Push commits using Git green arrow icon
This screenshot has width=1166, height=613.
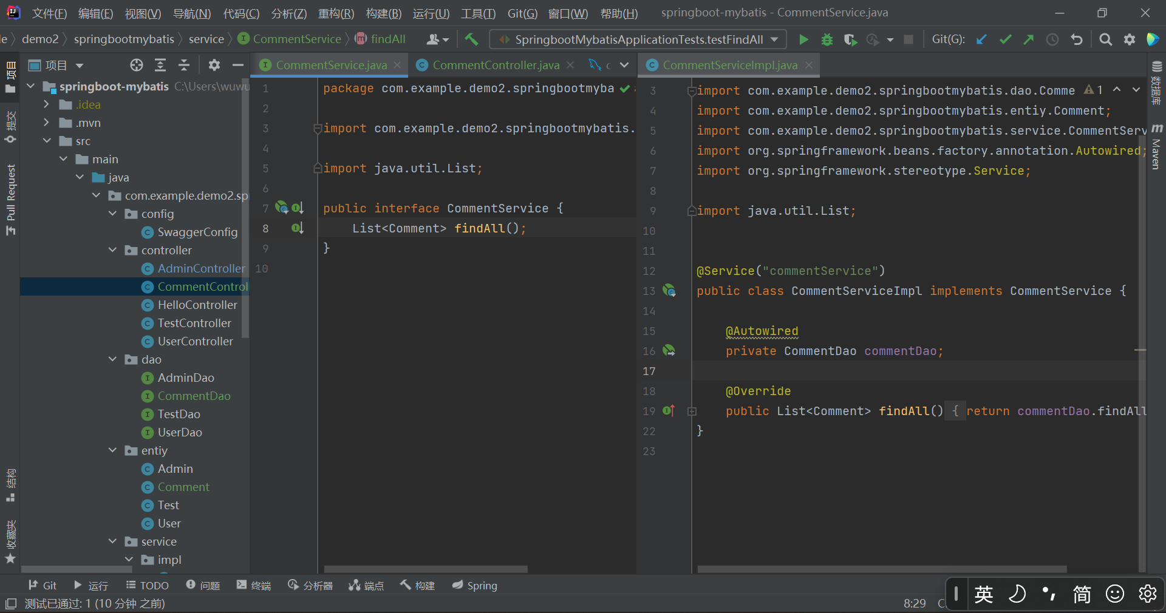pyautogui.click(x=1028, y=39)
